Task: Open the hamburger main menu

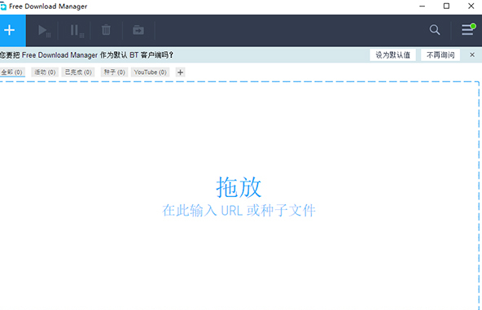Action: click(468, 30)
